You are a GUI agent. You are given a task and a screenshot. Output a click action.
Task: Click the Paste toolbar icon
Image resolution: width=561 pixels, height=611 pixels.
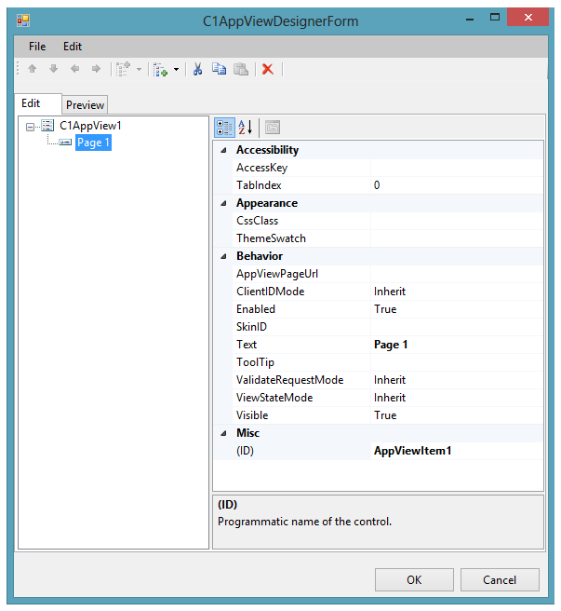pyautogui.click(x=241, y=69)
